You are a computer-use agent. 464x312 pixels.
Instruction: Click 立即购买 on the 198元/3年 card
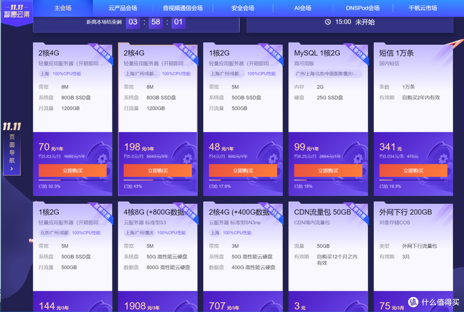point(158,171)
